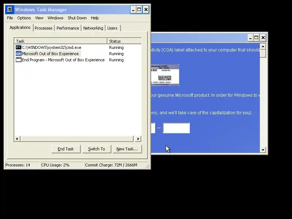Open the View menu

pyautogui.click(x=39, y=18)
